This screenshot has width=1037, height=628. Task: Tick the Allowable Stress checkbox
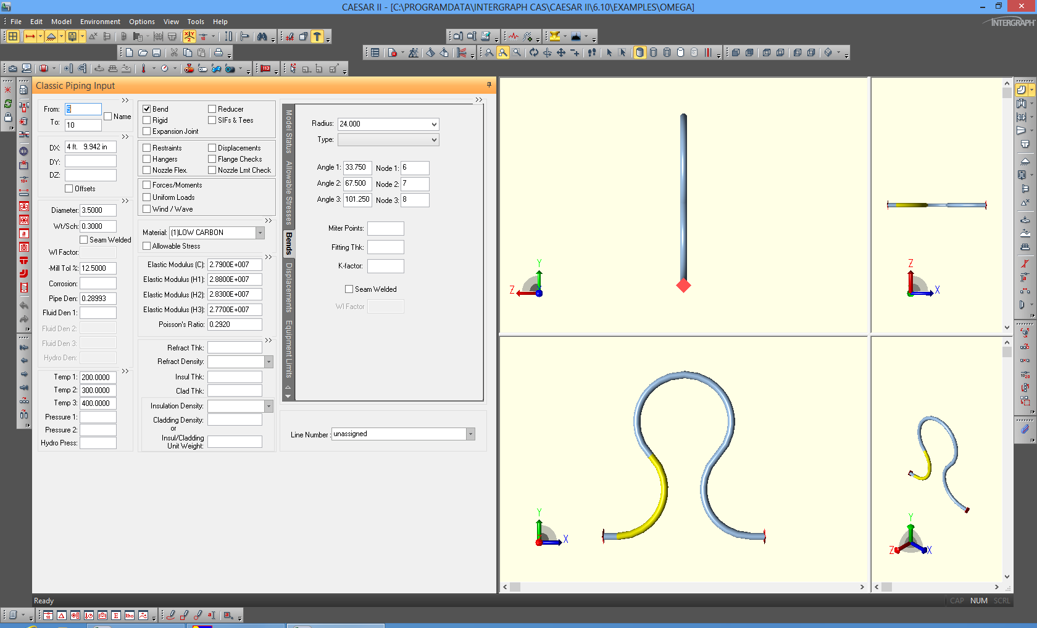[147, 246]
